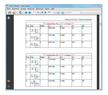The image size is (108, 95).
Task: Click the zoom in round button
Action: coord(46,13)
